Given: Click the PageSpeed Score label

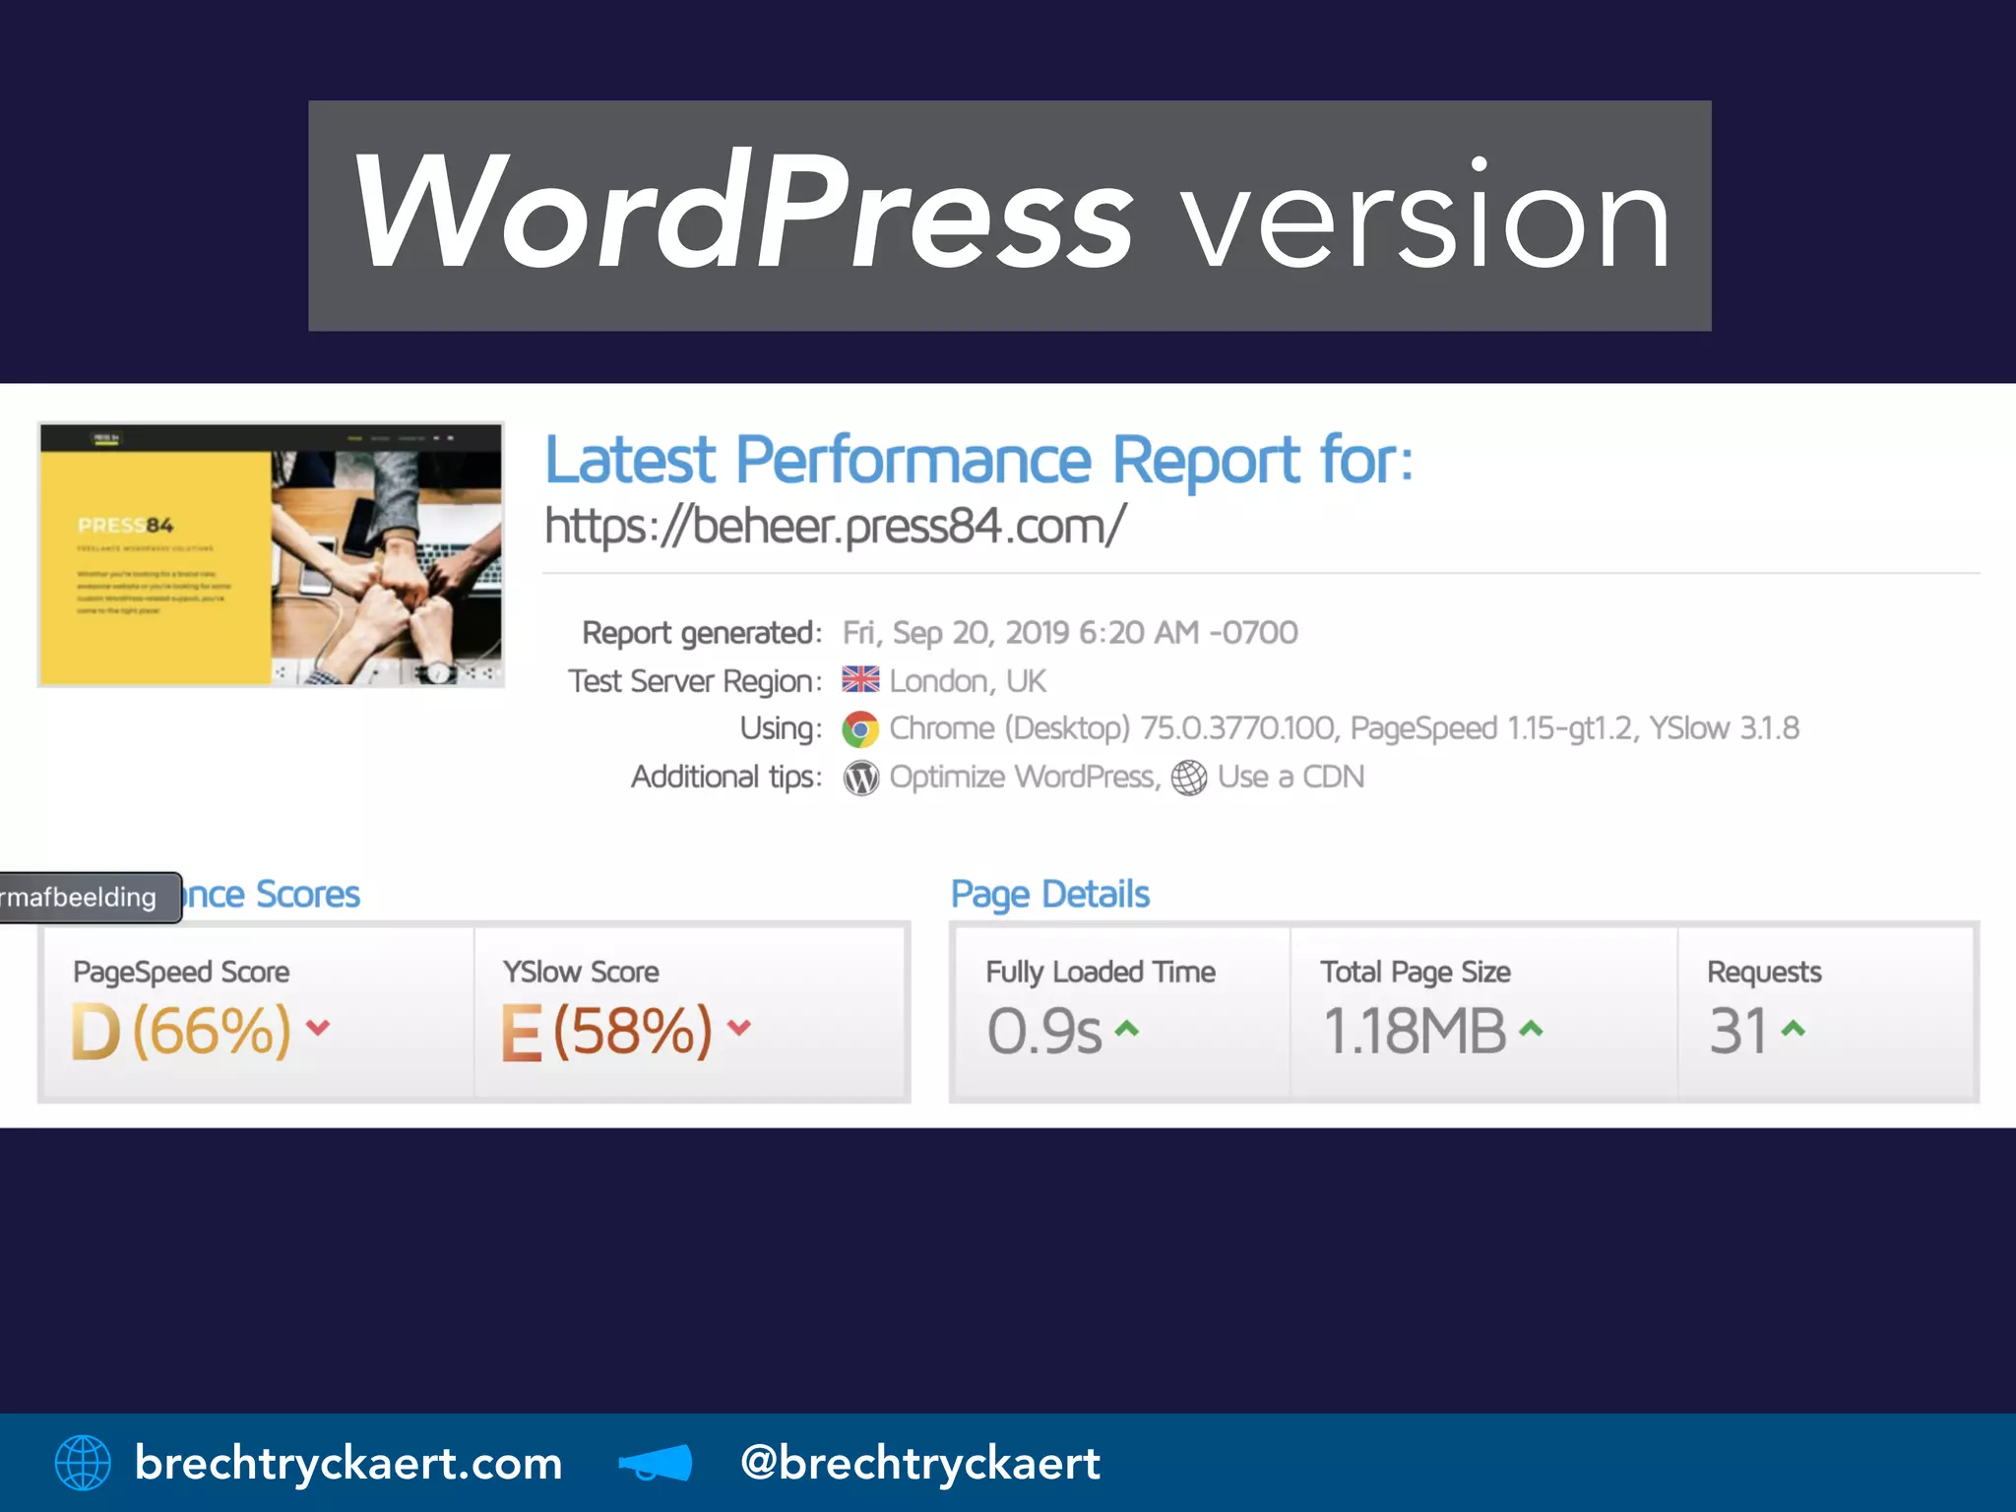Looking at the screenshot, I should pos(181,972).
